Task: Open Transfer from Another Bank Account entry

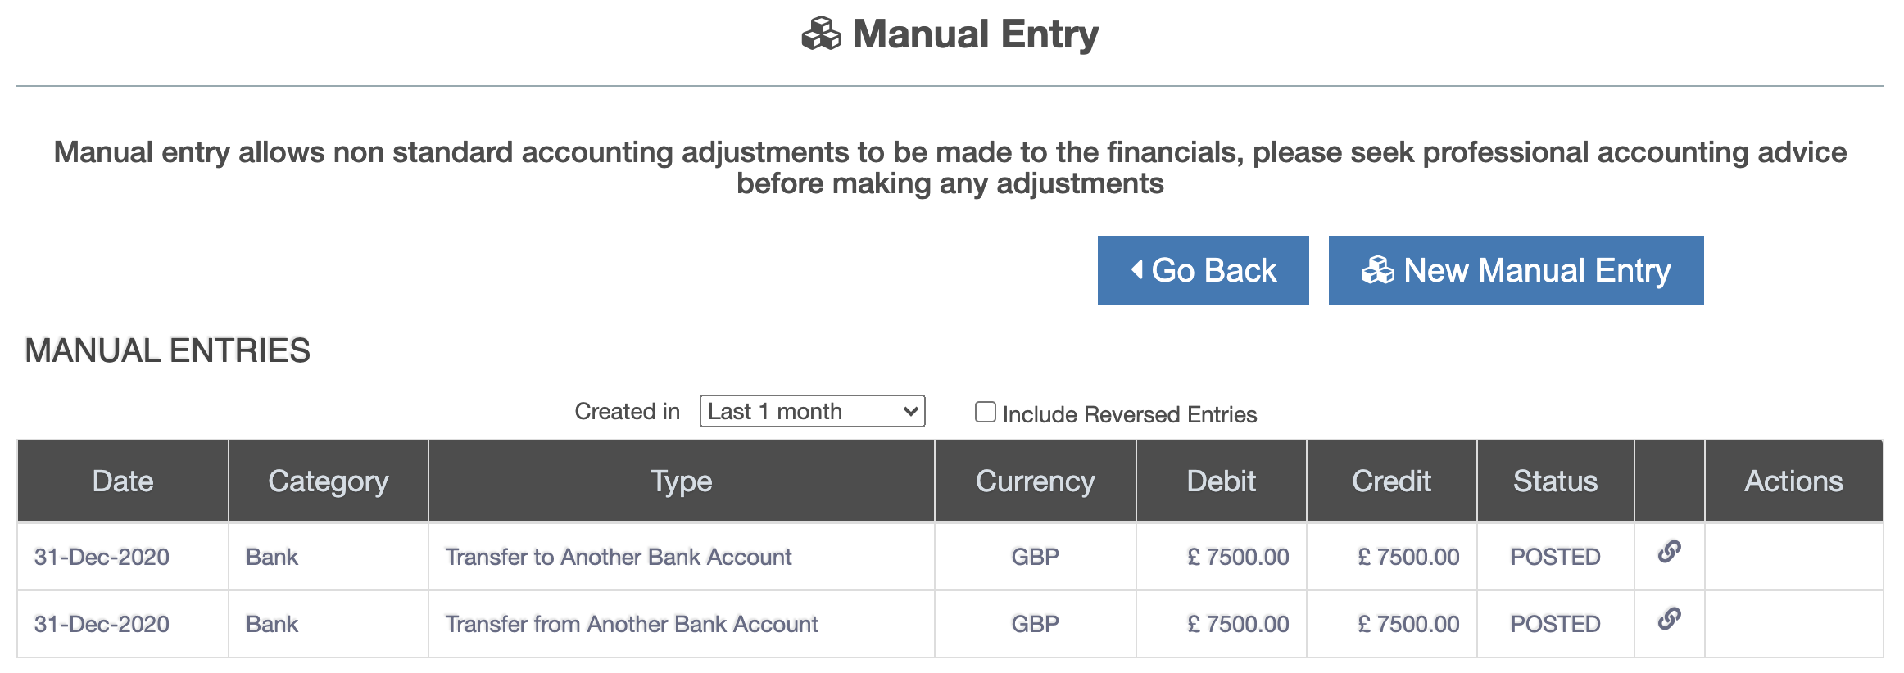Action: coord(632,624)
